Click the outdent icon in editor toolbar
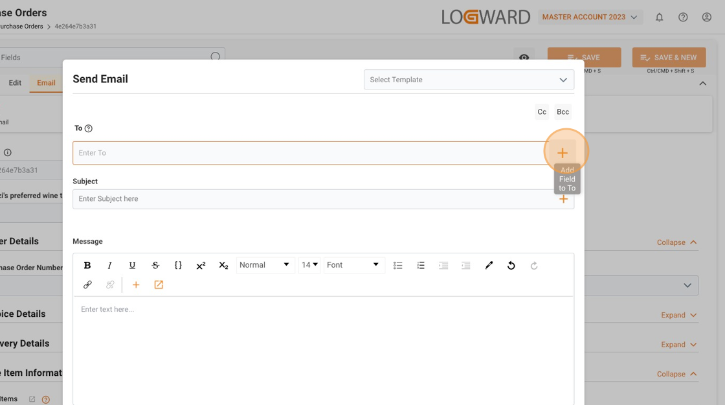 click(465, 265)
